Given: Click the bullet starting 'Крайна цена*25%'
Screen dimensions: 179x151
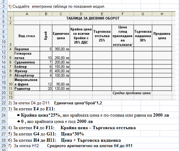Looking at the screenshot, I should pyautogui.click(x=93, y=115).
